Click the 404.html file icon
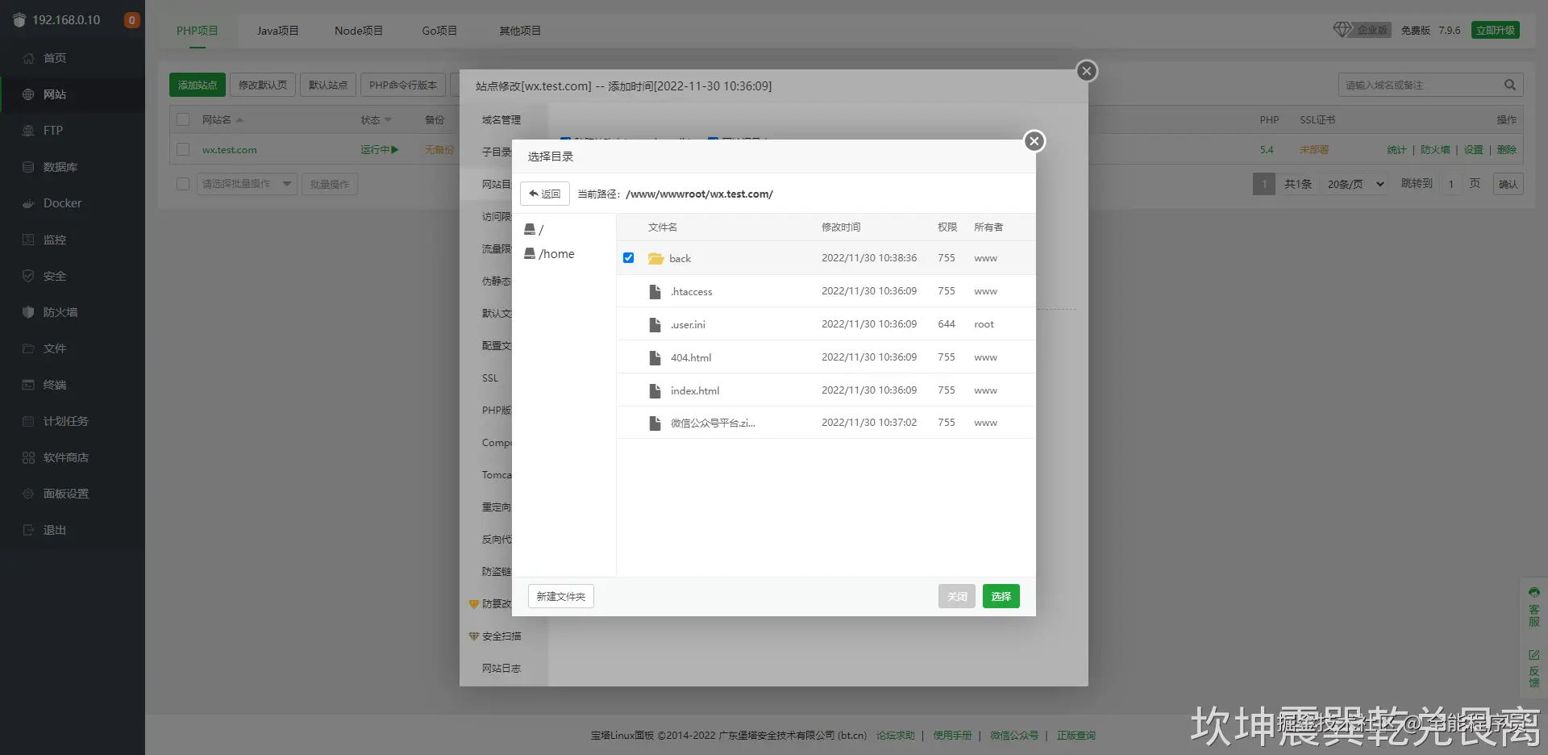Viewport: 1548px width, 755px height. pos(655,357)
